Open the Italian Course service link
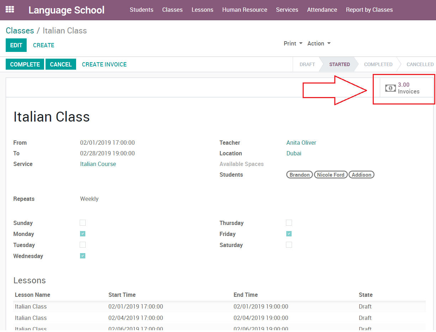 [x=98, y=164]
